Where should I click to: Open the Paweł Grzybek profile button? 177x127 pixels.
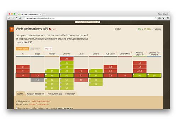[163, 14]
